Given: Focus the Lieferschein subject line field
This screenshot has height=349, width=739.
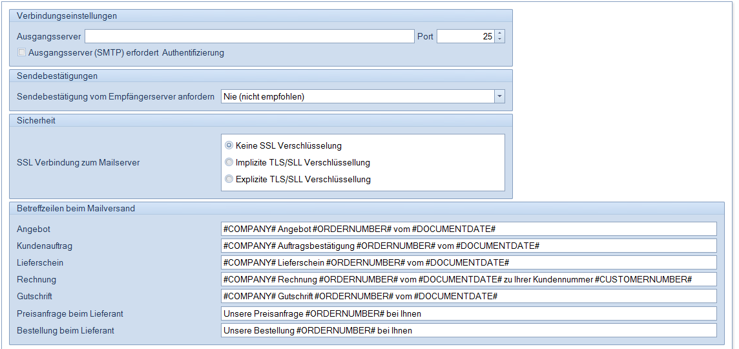Looking at the screenshot, I should [468, 263].
